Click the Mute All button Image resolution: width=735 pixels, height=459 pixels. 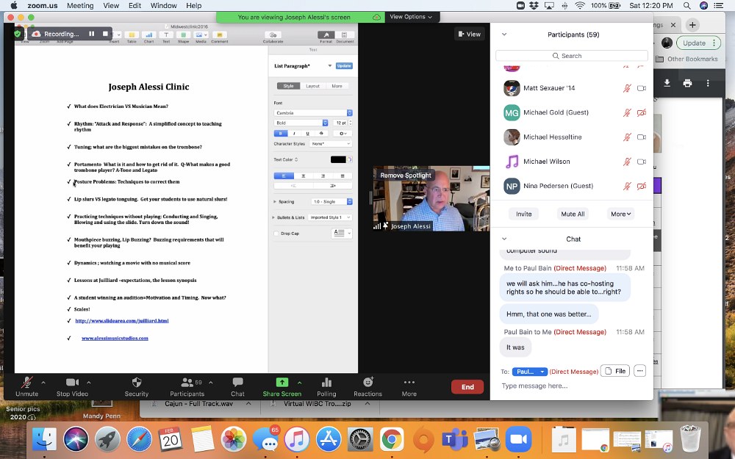573,214
